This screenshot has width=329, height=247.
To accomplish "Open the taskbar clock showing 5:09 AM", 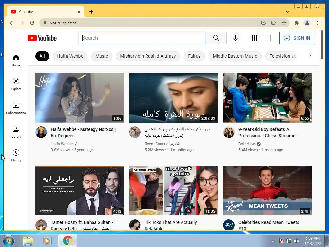I will [x=313, y=241].
